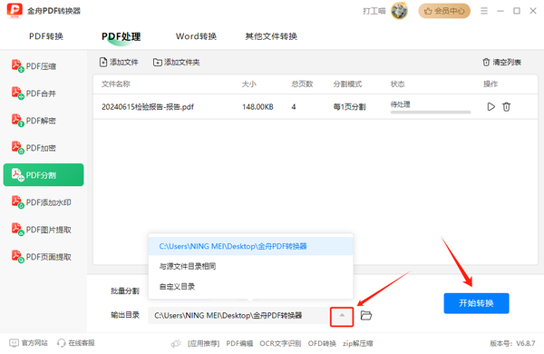
Task: Click 添加文件 to add a file
Action: coord(119,63)
